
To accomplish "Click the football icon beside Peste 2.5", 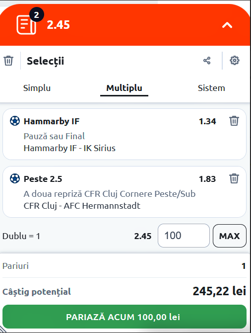I will 15,178.
